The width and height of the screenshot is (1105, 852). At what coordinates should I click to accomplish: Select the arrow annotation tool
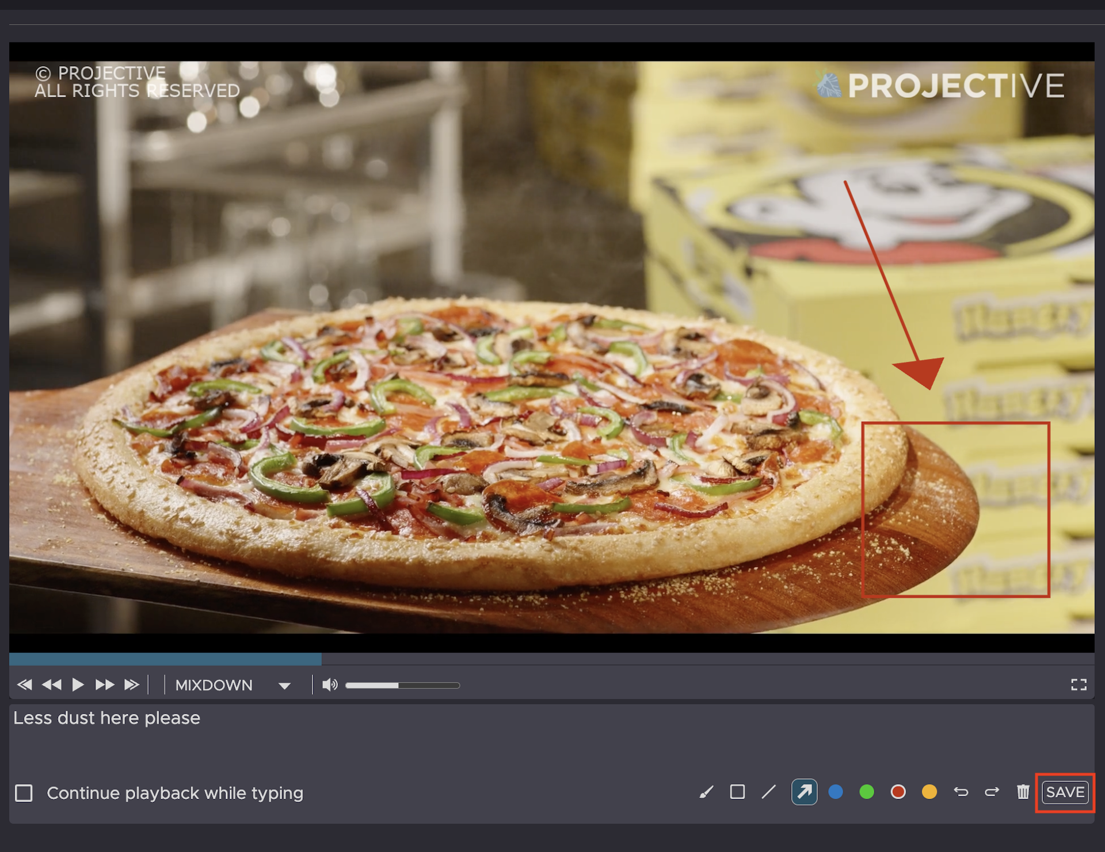coord(804,792)
